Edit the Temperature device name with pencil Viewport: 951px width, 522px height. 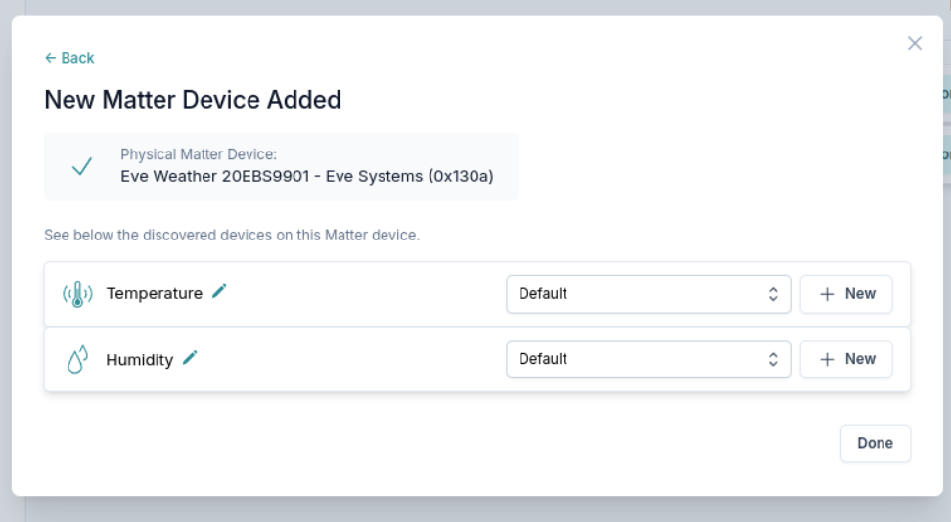[219, 291]
